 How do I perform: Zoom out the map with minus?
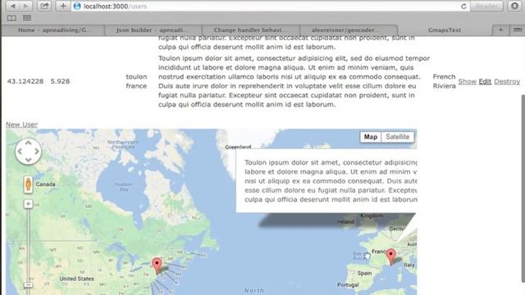pos(28,285)
